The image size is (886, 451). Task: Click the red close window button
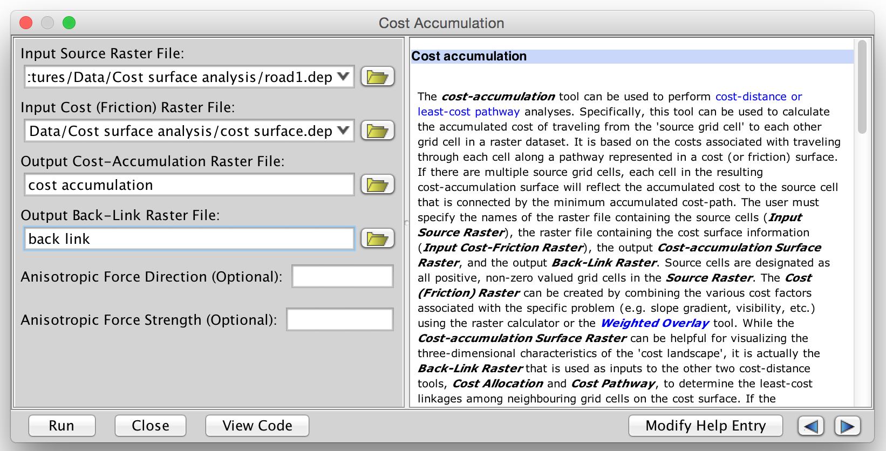[x=26, y=23]
